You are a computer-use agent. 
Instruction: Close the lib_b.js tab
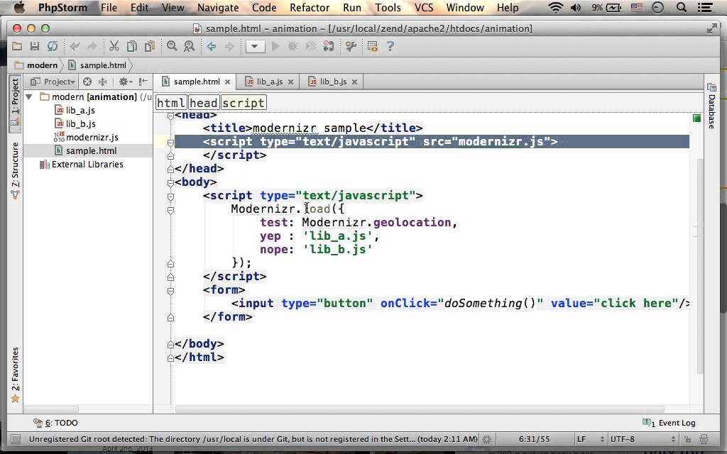[355, 82]
